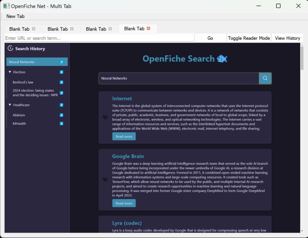Click the blue icon next to Ableism

point(62,115)
